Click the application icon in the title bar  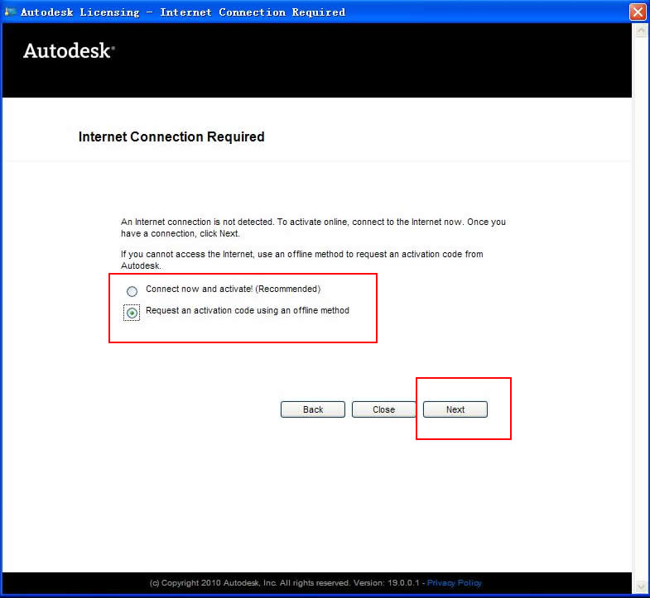[x=10, y=12]
